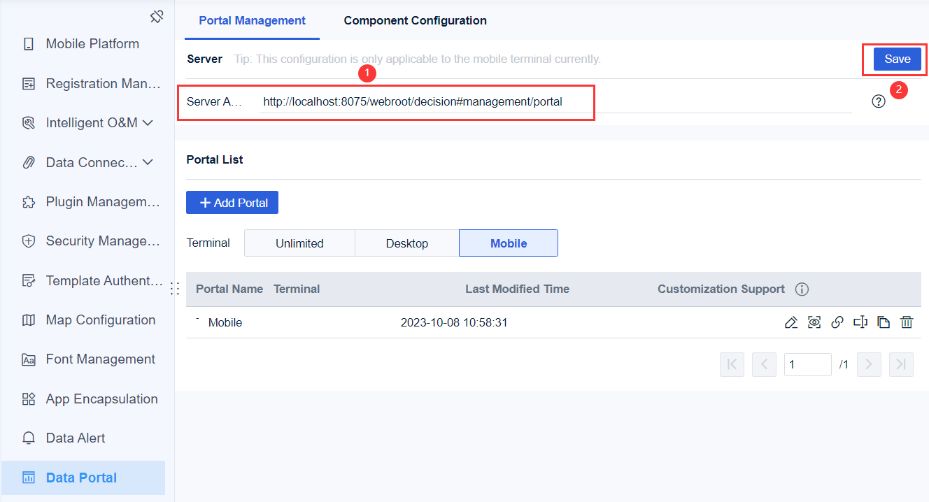Preview the Mobile portal via the eye icon
This screenshot has width=929, height=502.
click(814, 322)
